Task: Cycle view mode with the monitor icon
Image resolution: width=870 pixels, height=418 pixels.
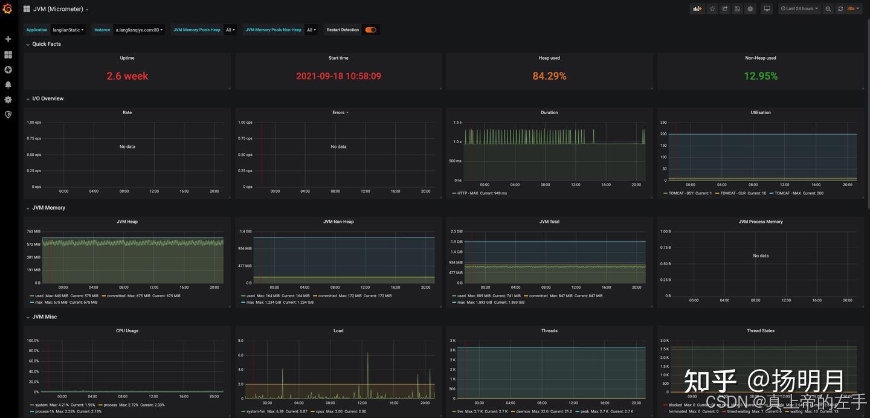Action: pos(767,8)
